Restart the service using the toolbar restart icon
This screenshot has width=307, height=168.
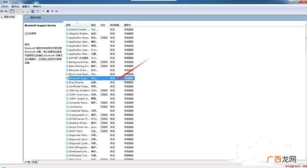pyautogui.click(x=57, y=11)
